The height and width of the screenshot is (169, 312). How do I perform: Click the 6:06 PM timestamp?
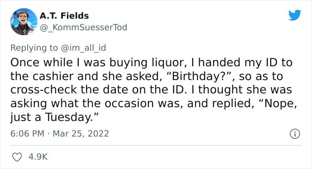(27, 133)
